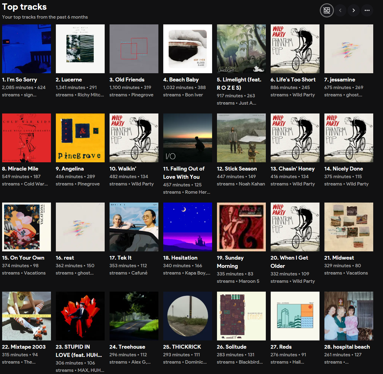This screenshot has width=383, height=374.
Task: Click Walkin' stats 482 minutes • 134 streams
Action: pyautogui.click(x=132, y=180)
